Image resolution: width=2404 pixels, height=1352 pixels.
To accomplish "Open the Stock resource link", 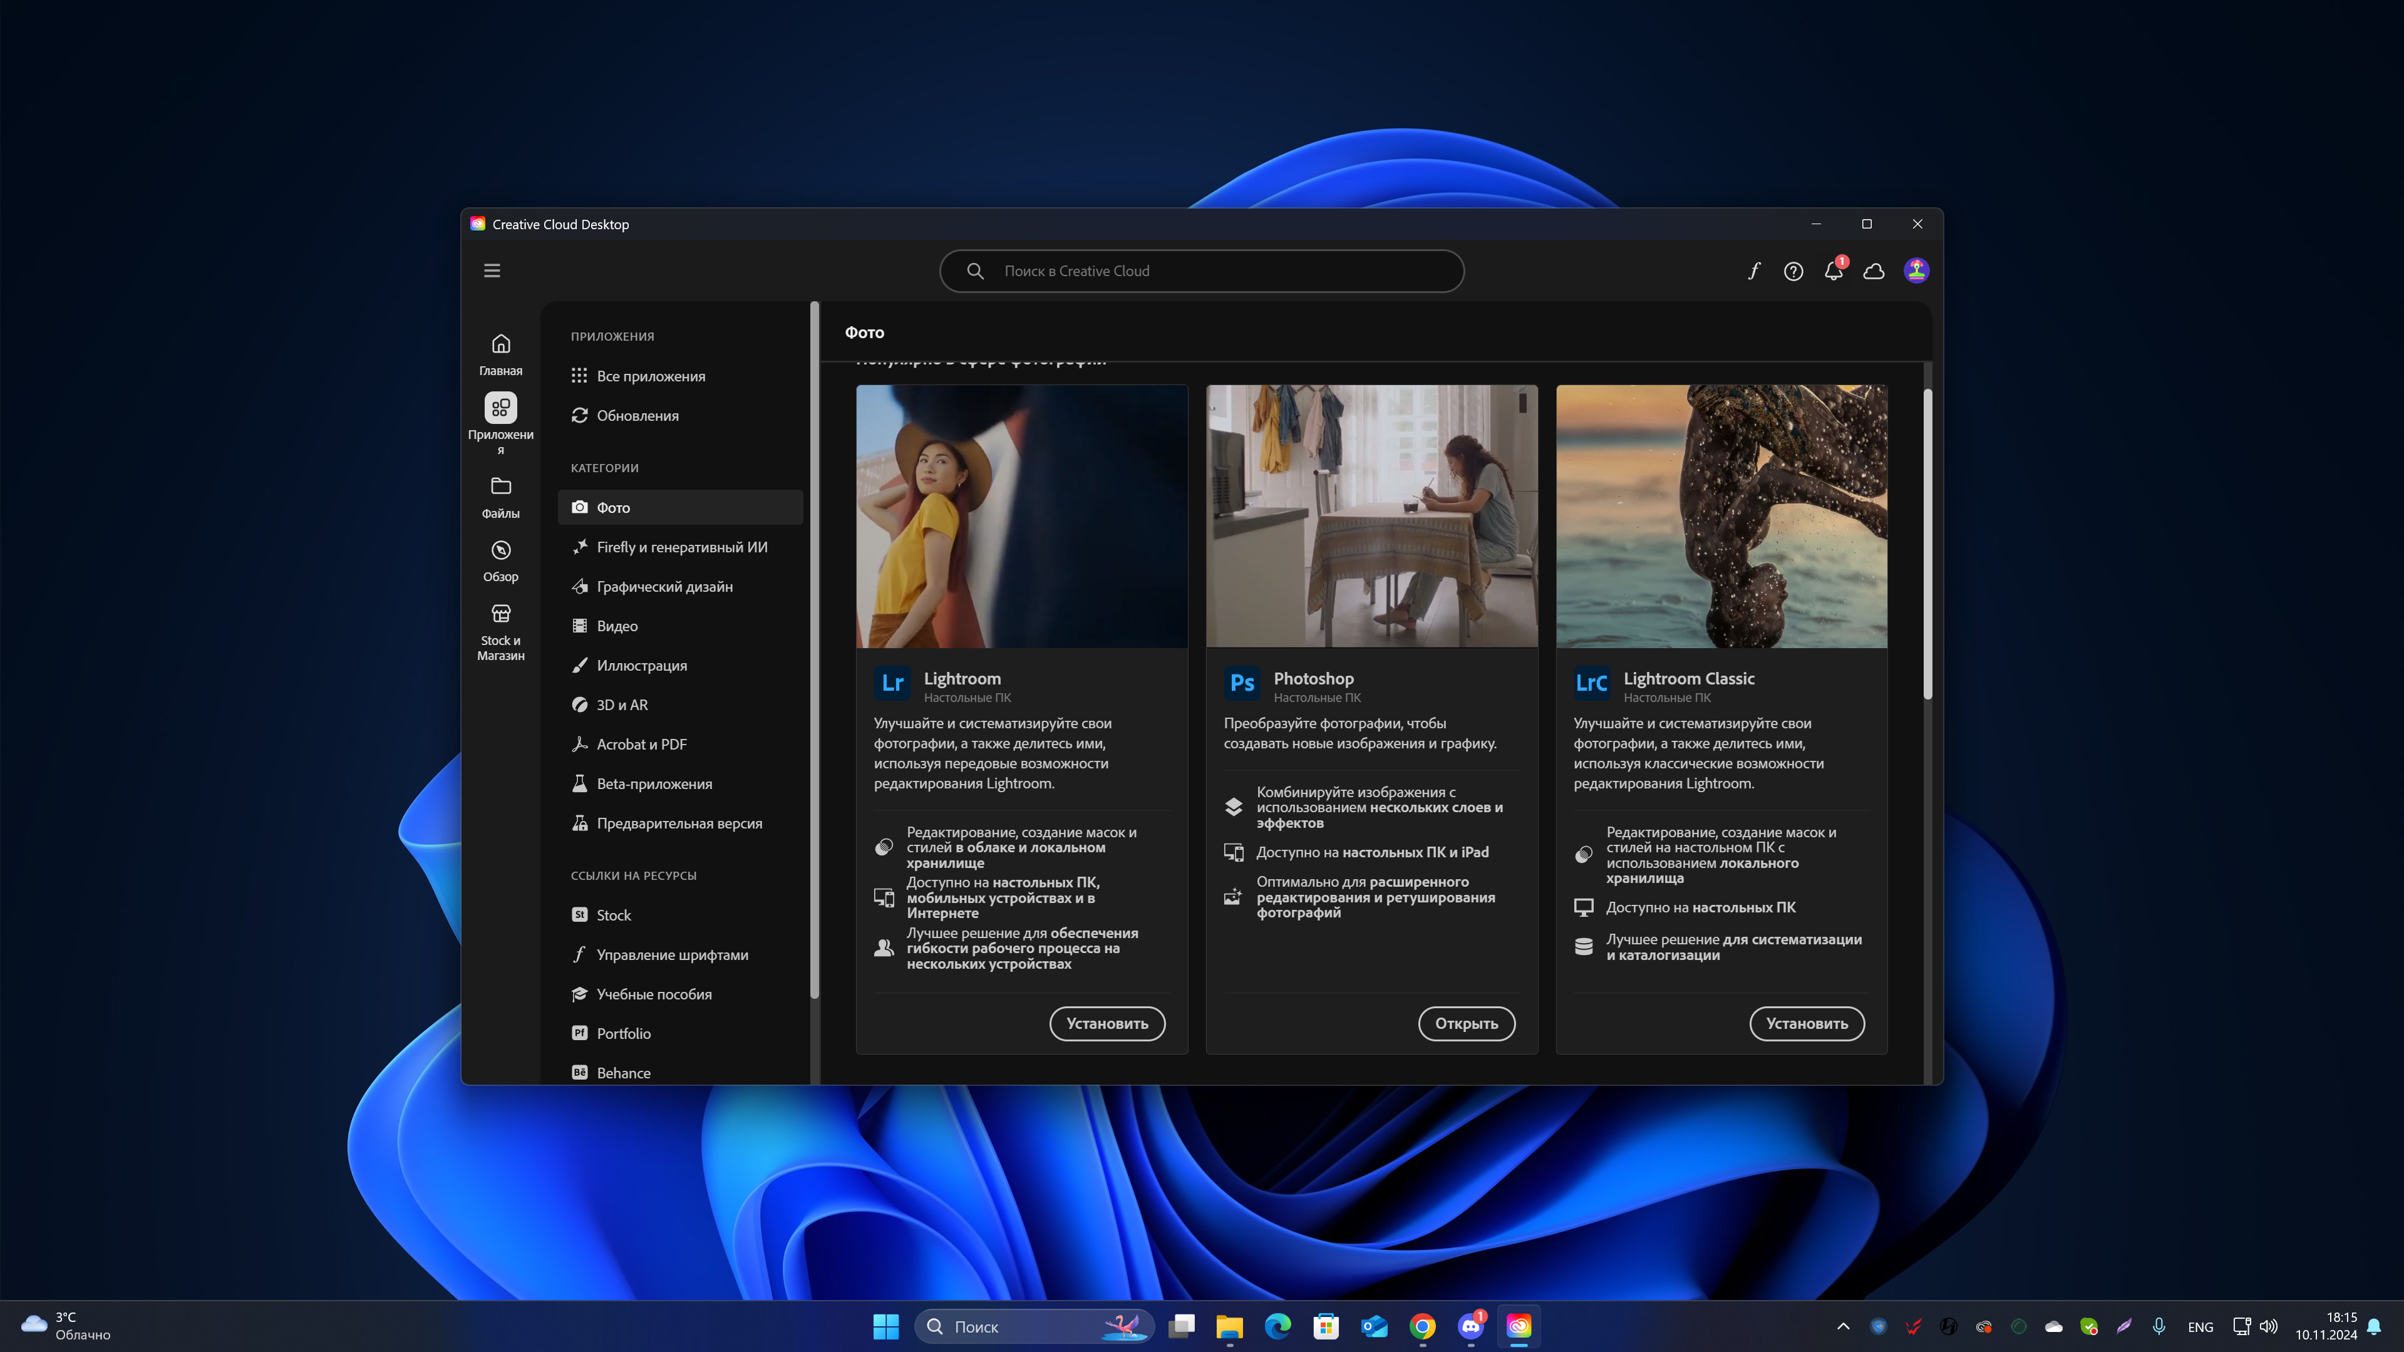I will pyautogui.click(x=680, y=916).
